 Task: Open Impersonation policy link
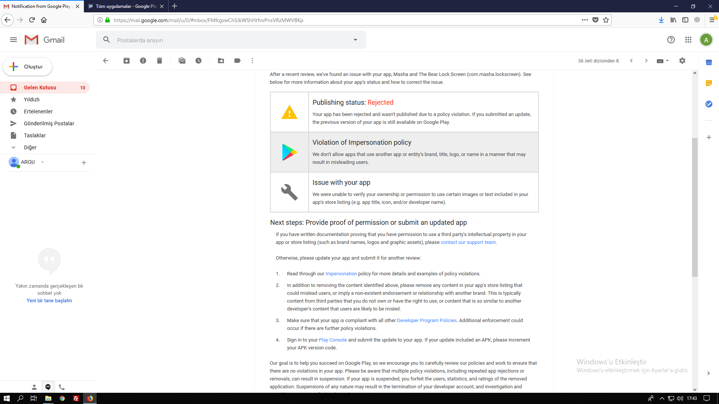click(341, 274)
